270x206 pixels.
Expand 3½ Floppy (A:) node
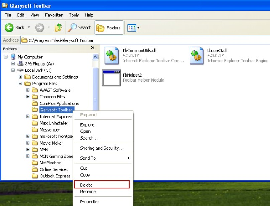tap(13, 63)
